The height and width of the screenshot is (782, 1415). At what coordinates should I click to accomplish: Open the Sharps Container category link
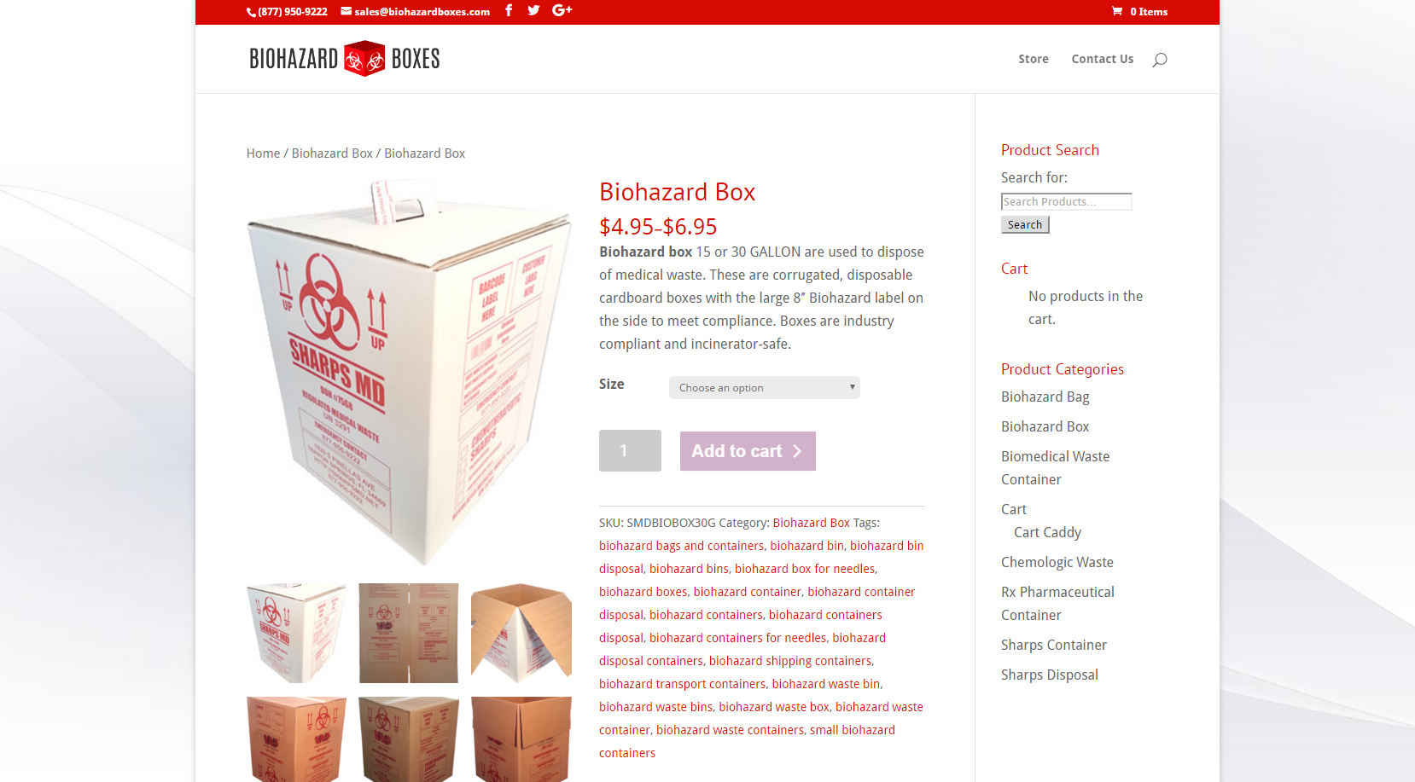(1054, 645)
